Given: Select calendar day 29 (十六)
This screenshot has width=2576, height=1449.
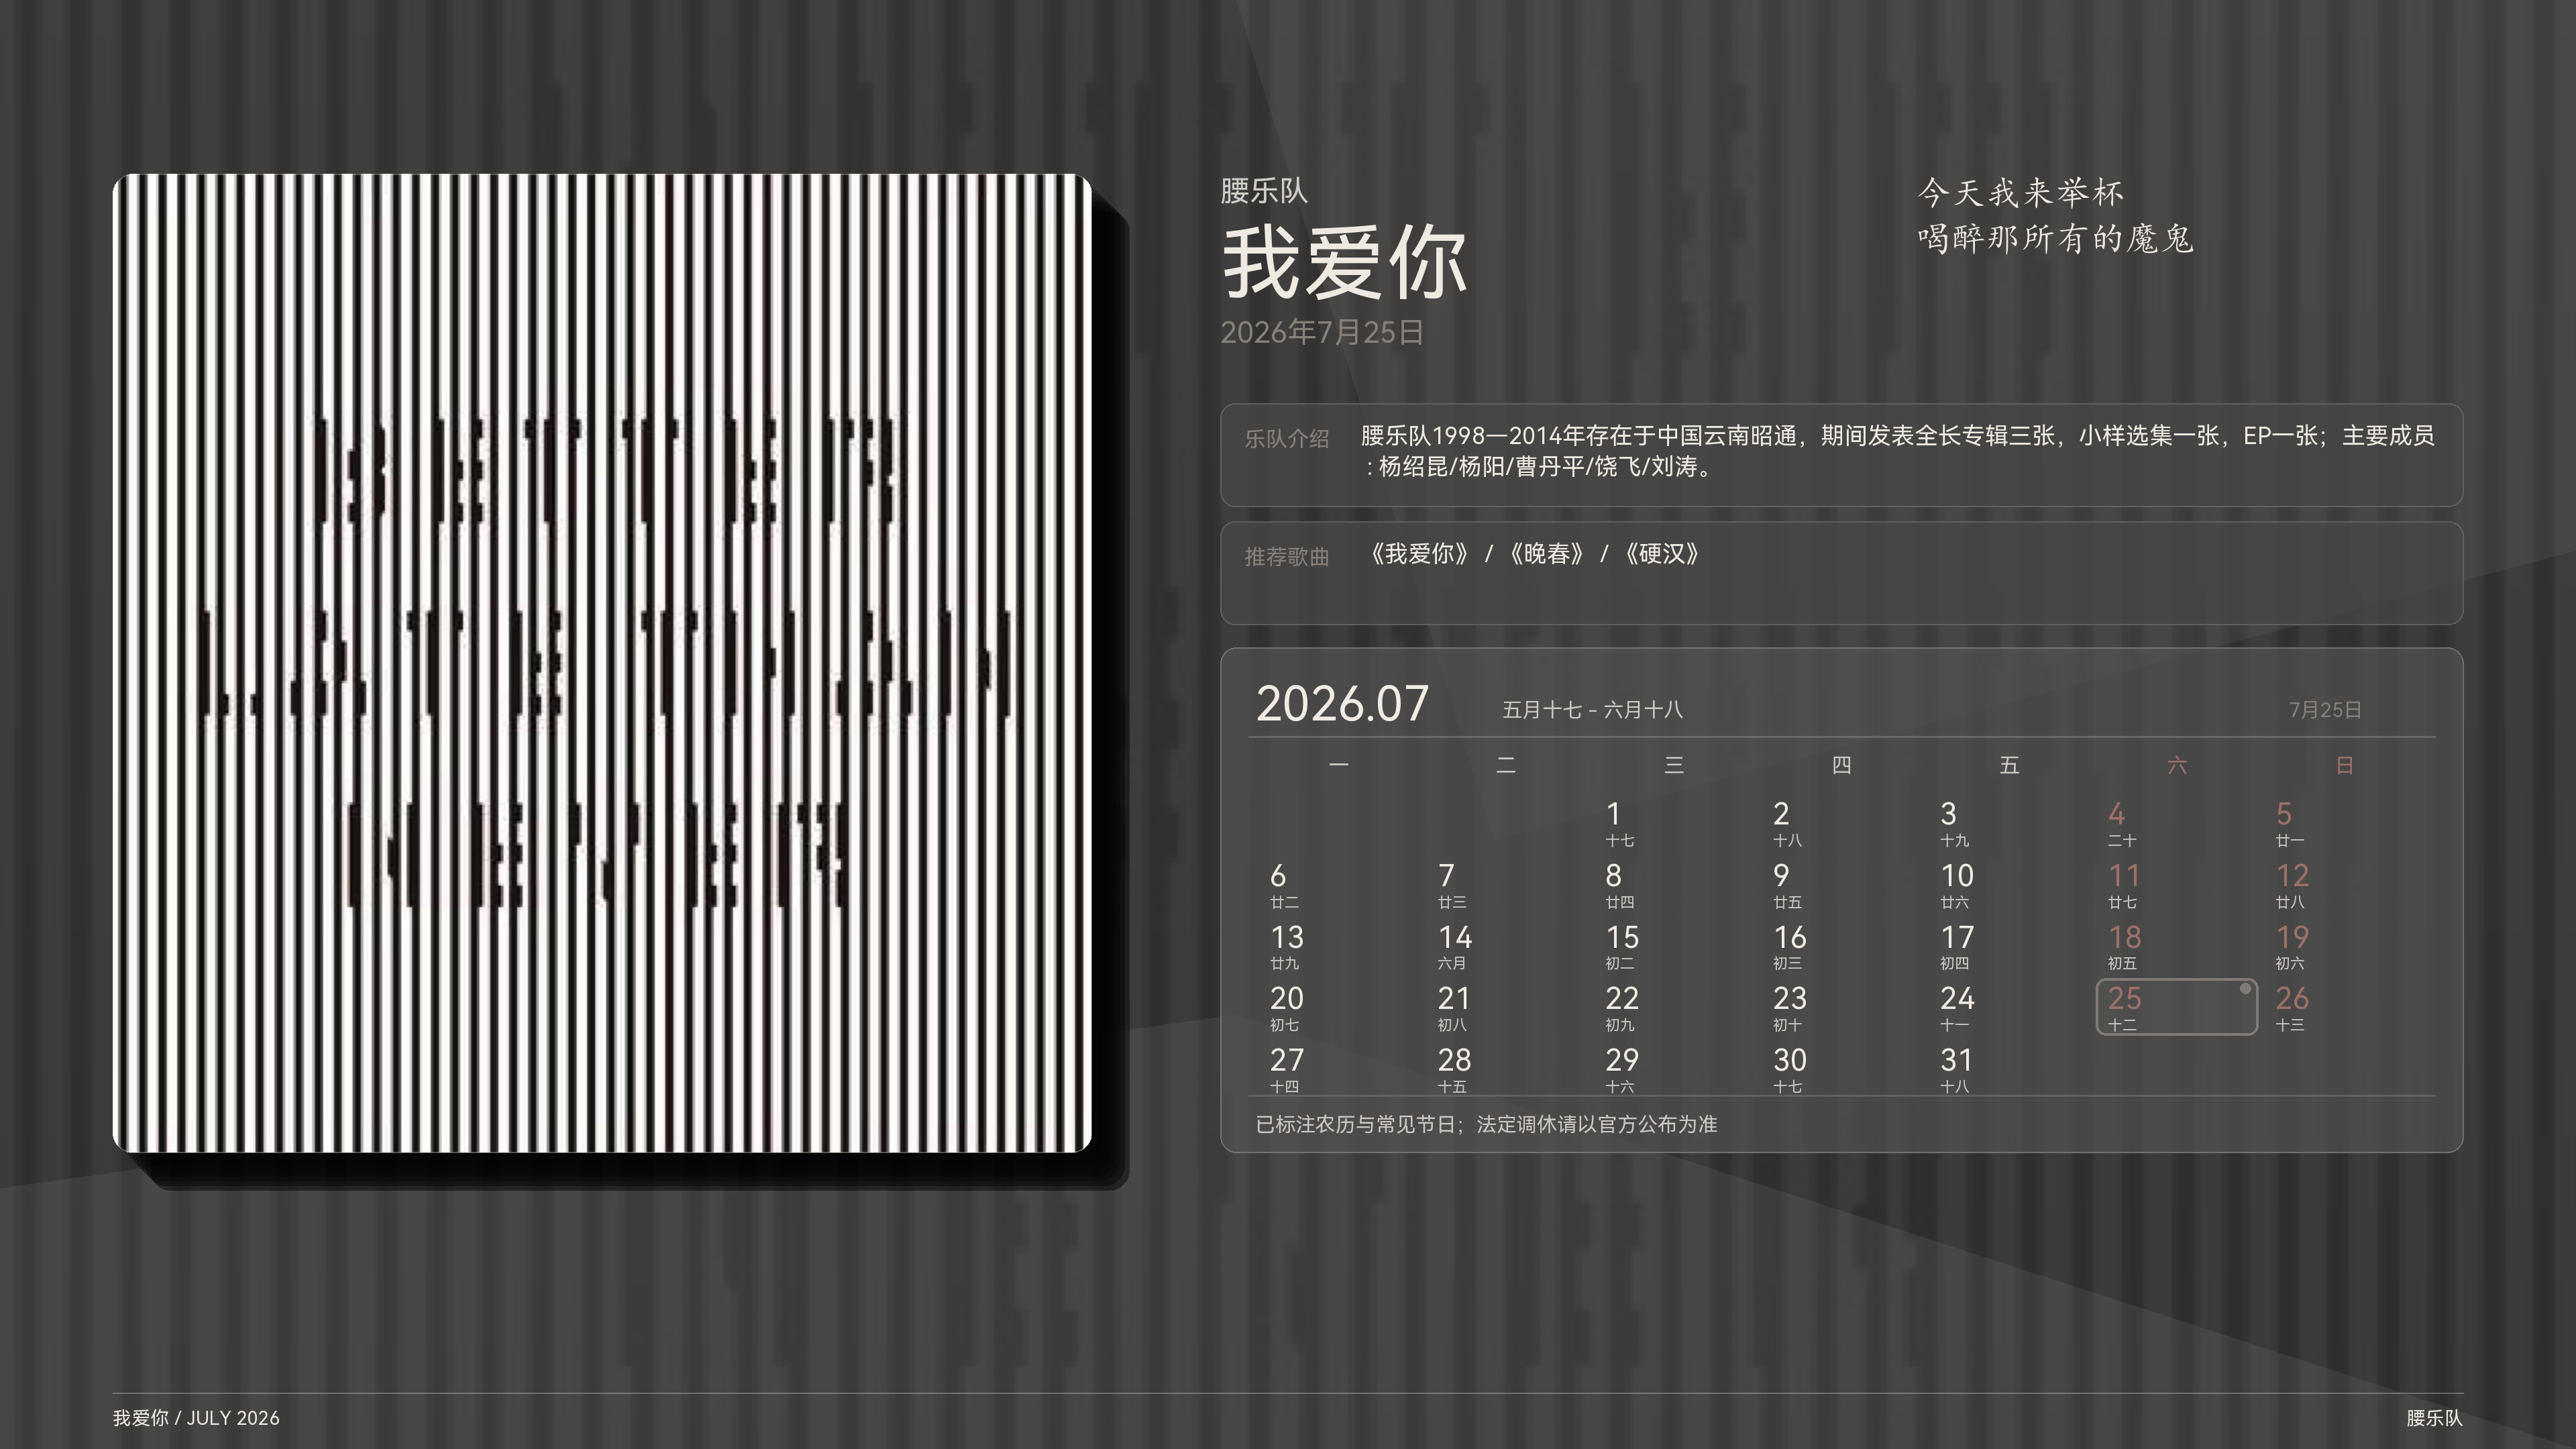Looking at the screenshot, I should pyautogui.click(x=1622, y=1069).
